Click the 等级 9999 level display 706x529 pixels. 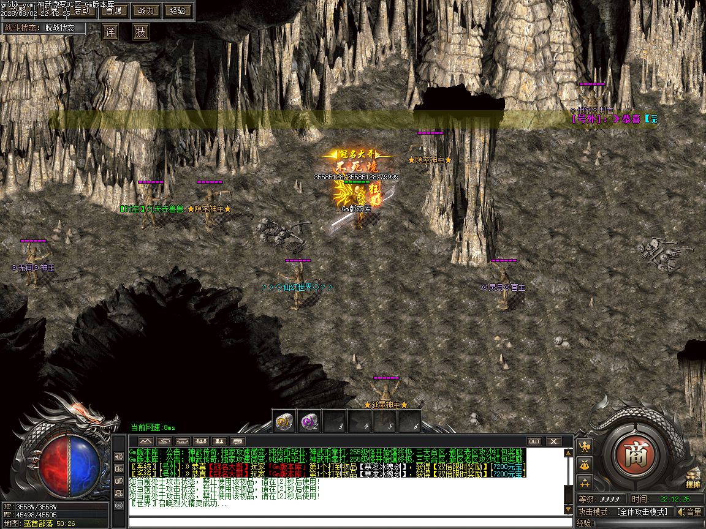(602, 499)
